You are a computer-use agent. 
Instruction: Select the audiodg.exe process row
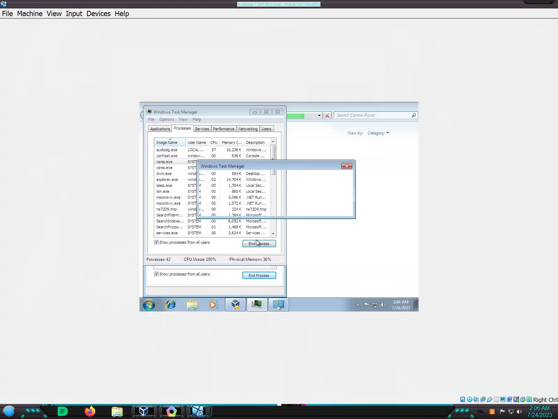[212, 150]
